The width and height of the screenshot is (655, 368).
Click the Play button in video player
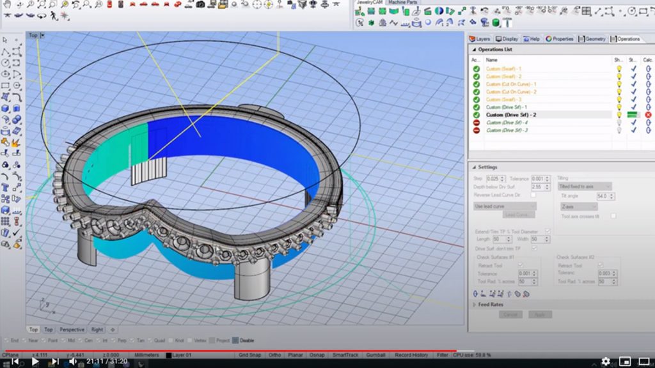35,362
